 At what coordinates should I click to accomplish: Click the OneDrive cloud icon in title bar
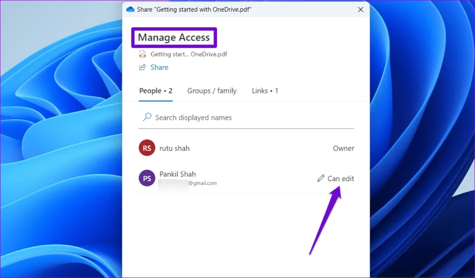click(130, 9)
